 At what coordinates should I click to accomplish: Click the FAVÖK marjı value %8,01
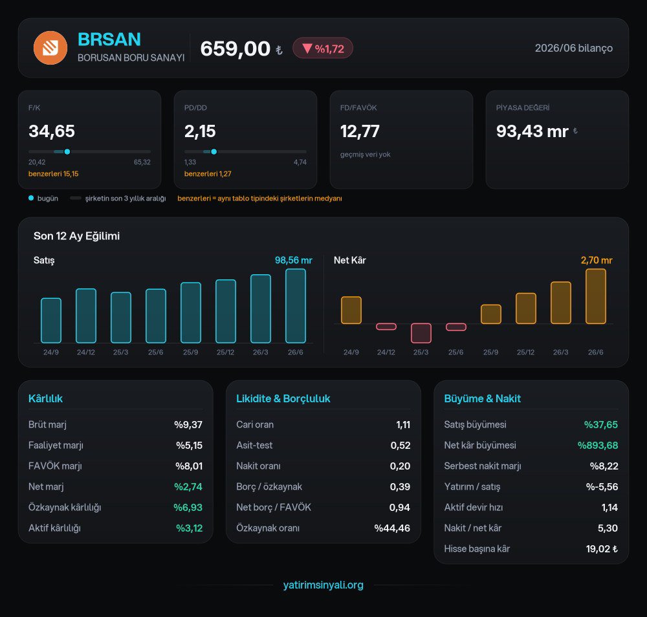click(x=188, y=466)
